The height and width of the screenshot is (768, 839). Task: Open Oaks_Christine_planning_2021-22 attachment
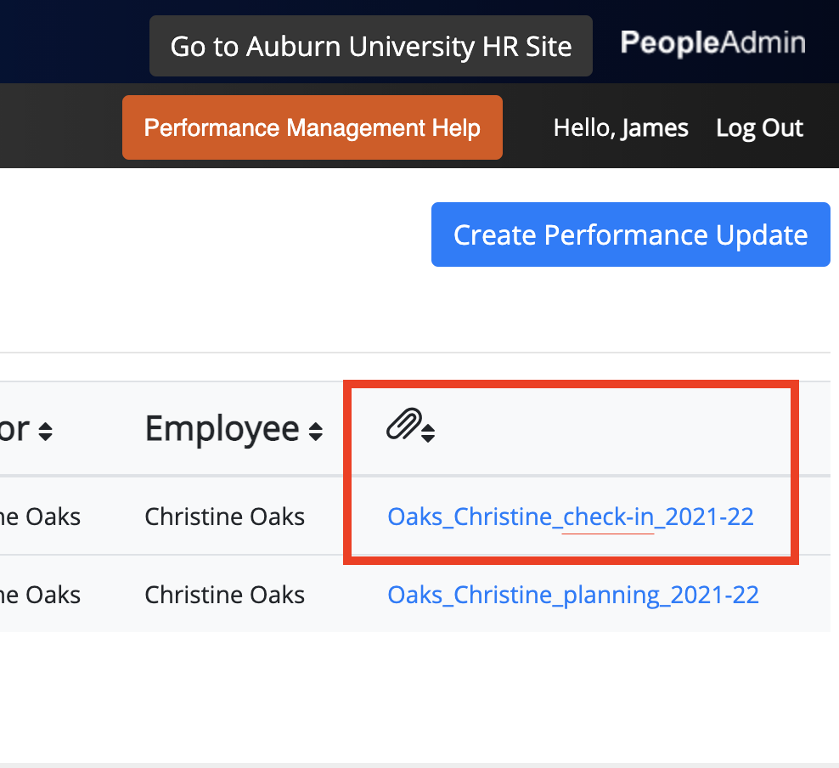[x=573, y=596]
